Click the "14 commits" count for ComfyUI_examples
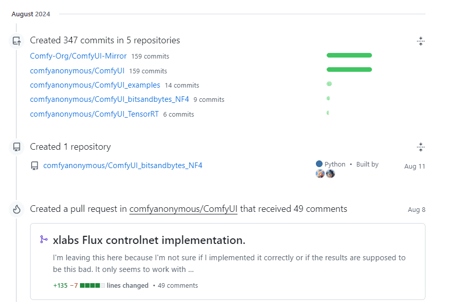 click(182, 86)
